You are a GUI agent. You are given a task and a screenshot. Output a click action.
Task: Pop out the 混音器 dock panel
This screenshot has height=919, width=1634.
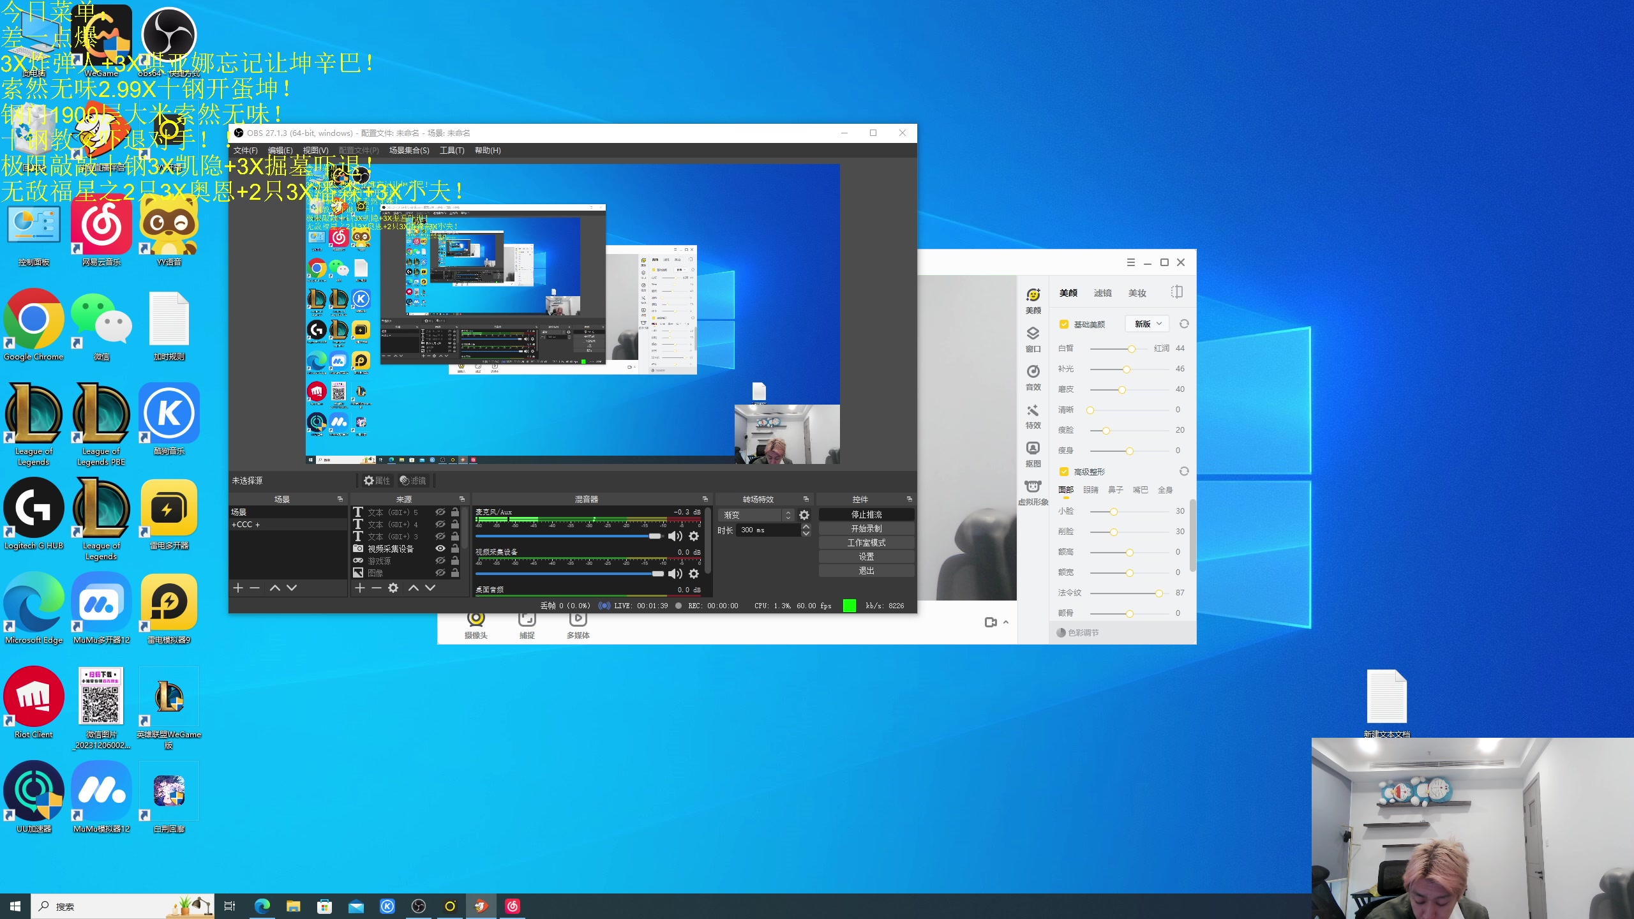pyautogui.click(x=705, y=499)
